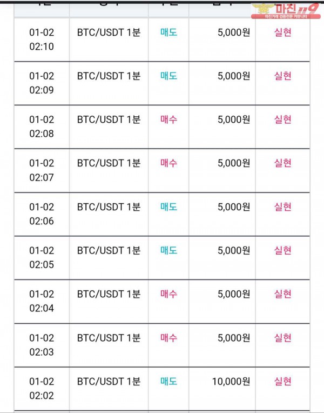Click the 마진 watermark logo at top right
Image resolution: width=324 pixels, height=413 pixels.
pyautogui.click(x=286, y=11)
